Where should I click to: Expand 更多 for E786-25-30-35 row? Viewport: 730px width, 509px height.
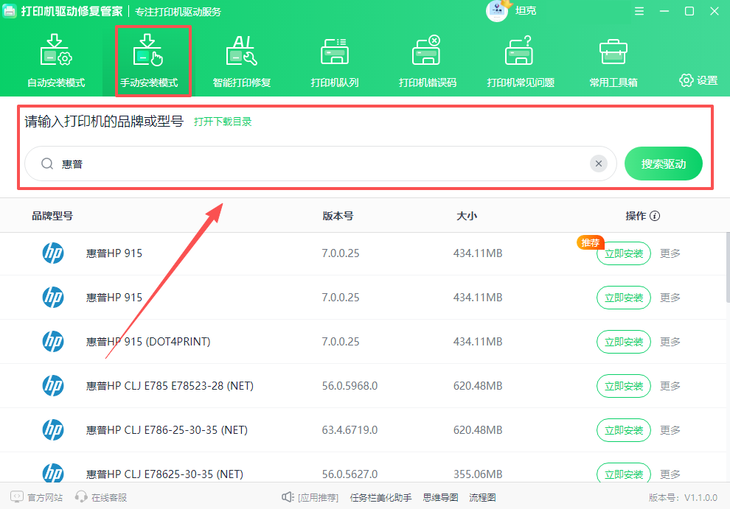pyautogui.click(x=670, y=430)
